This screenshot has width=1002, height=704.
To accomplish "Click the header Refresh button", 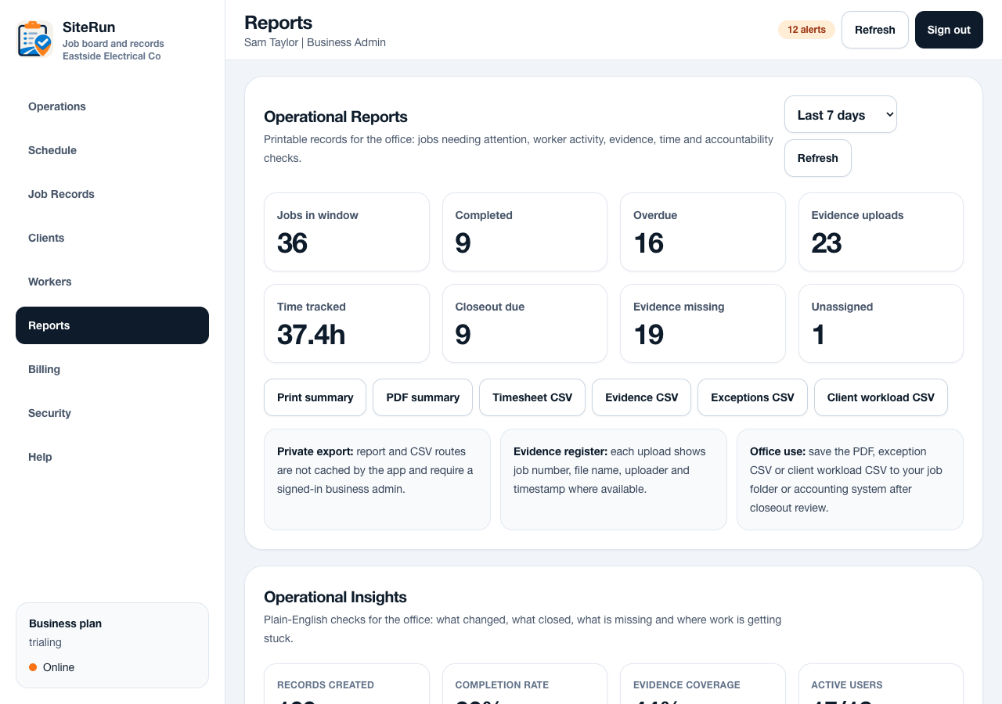I will coord(875,30).
